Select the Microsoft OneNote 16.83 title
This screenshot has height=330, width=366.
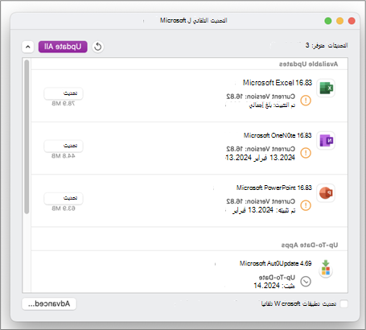point(278,135)
